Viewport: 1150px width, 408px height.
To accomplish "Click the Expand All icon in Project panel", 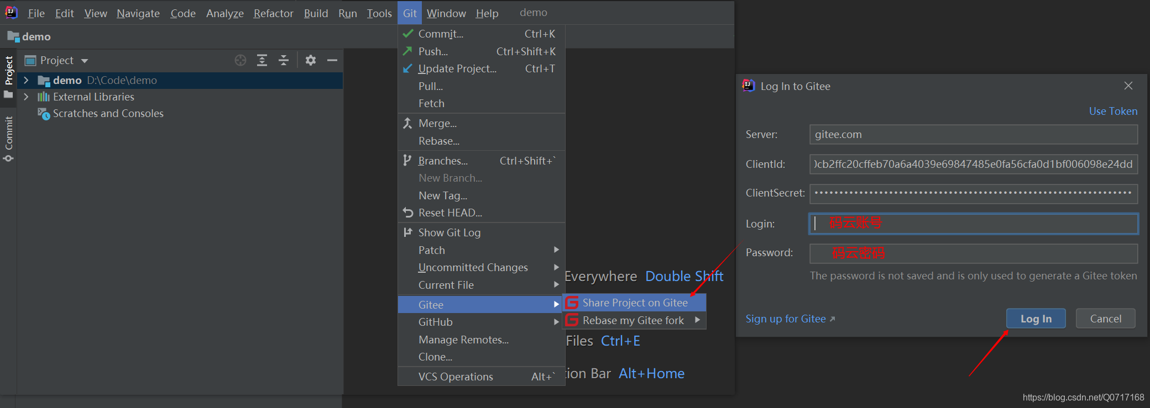I will pos(262,60).
